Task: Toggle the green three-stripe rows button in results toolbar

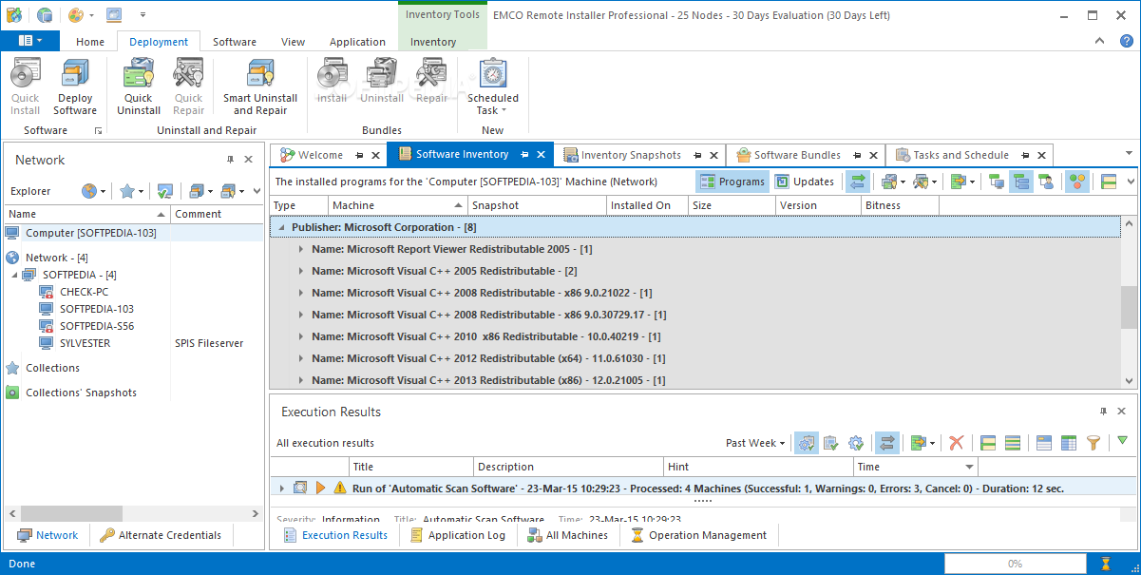Action: coord(1013,443)
